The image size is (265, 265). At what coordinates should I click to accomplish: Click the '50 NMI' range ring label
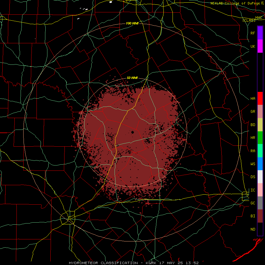[132, 78]
